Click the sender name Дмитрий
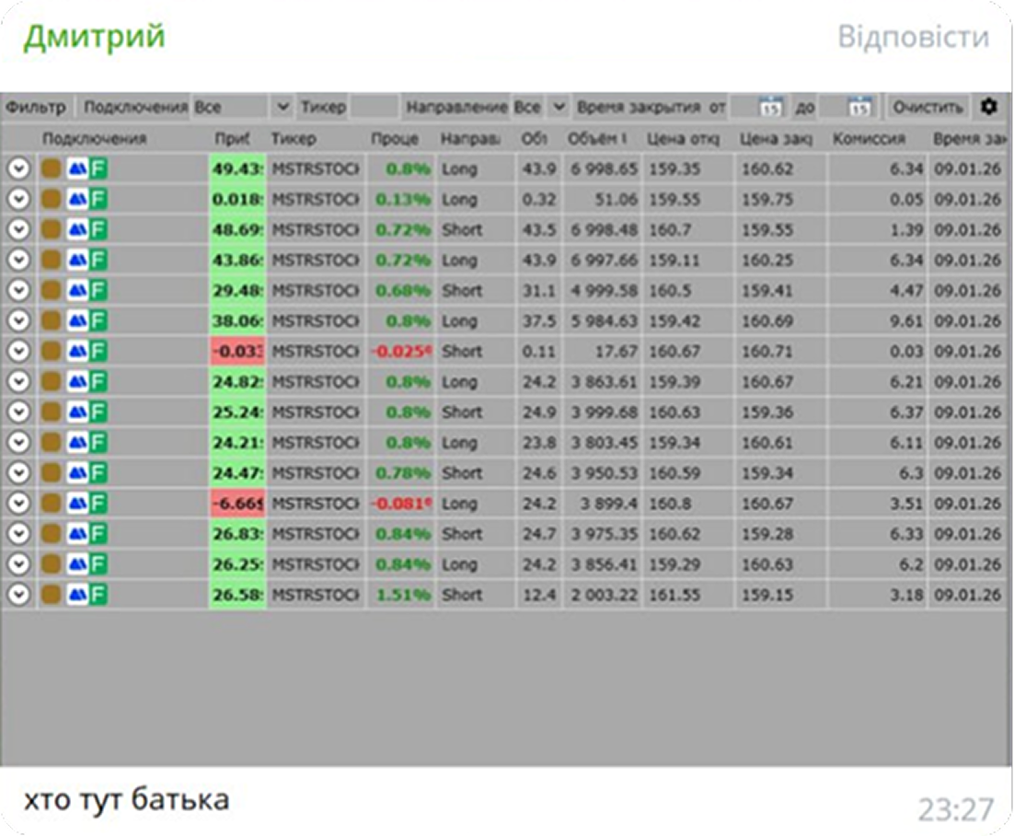The image size is (1014, 836). click(x=94, y=37)
